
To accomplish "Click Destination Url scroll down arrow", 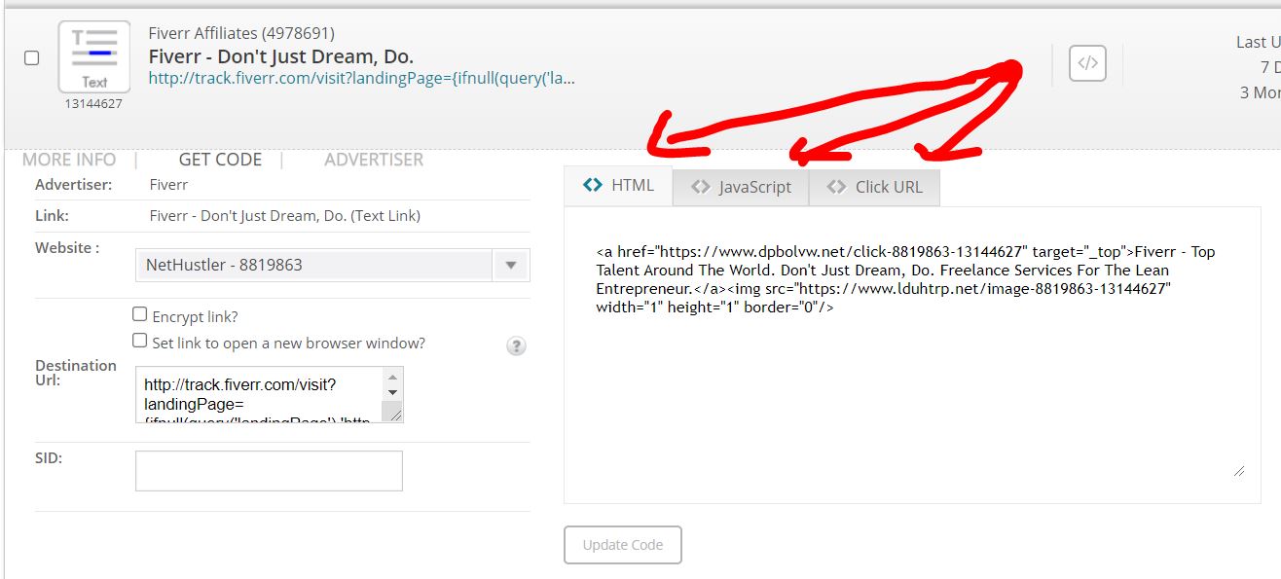I will [392, 392].
